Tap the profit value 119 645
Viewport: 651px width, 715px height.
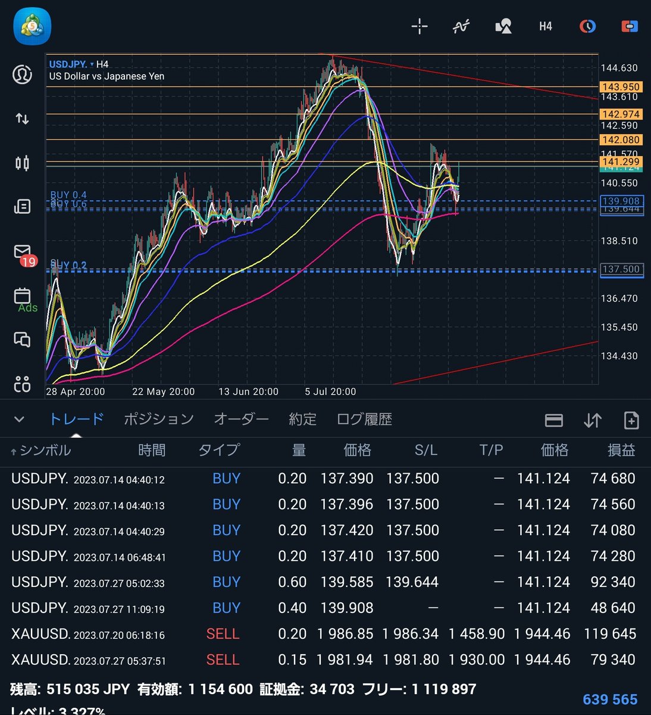(x=610, y=634)
